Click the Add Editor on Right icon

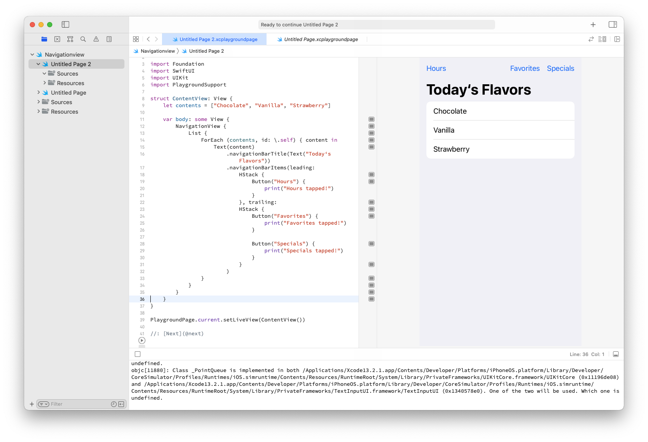(x=617, y=39)
